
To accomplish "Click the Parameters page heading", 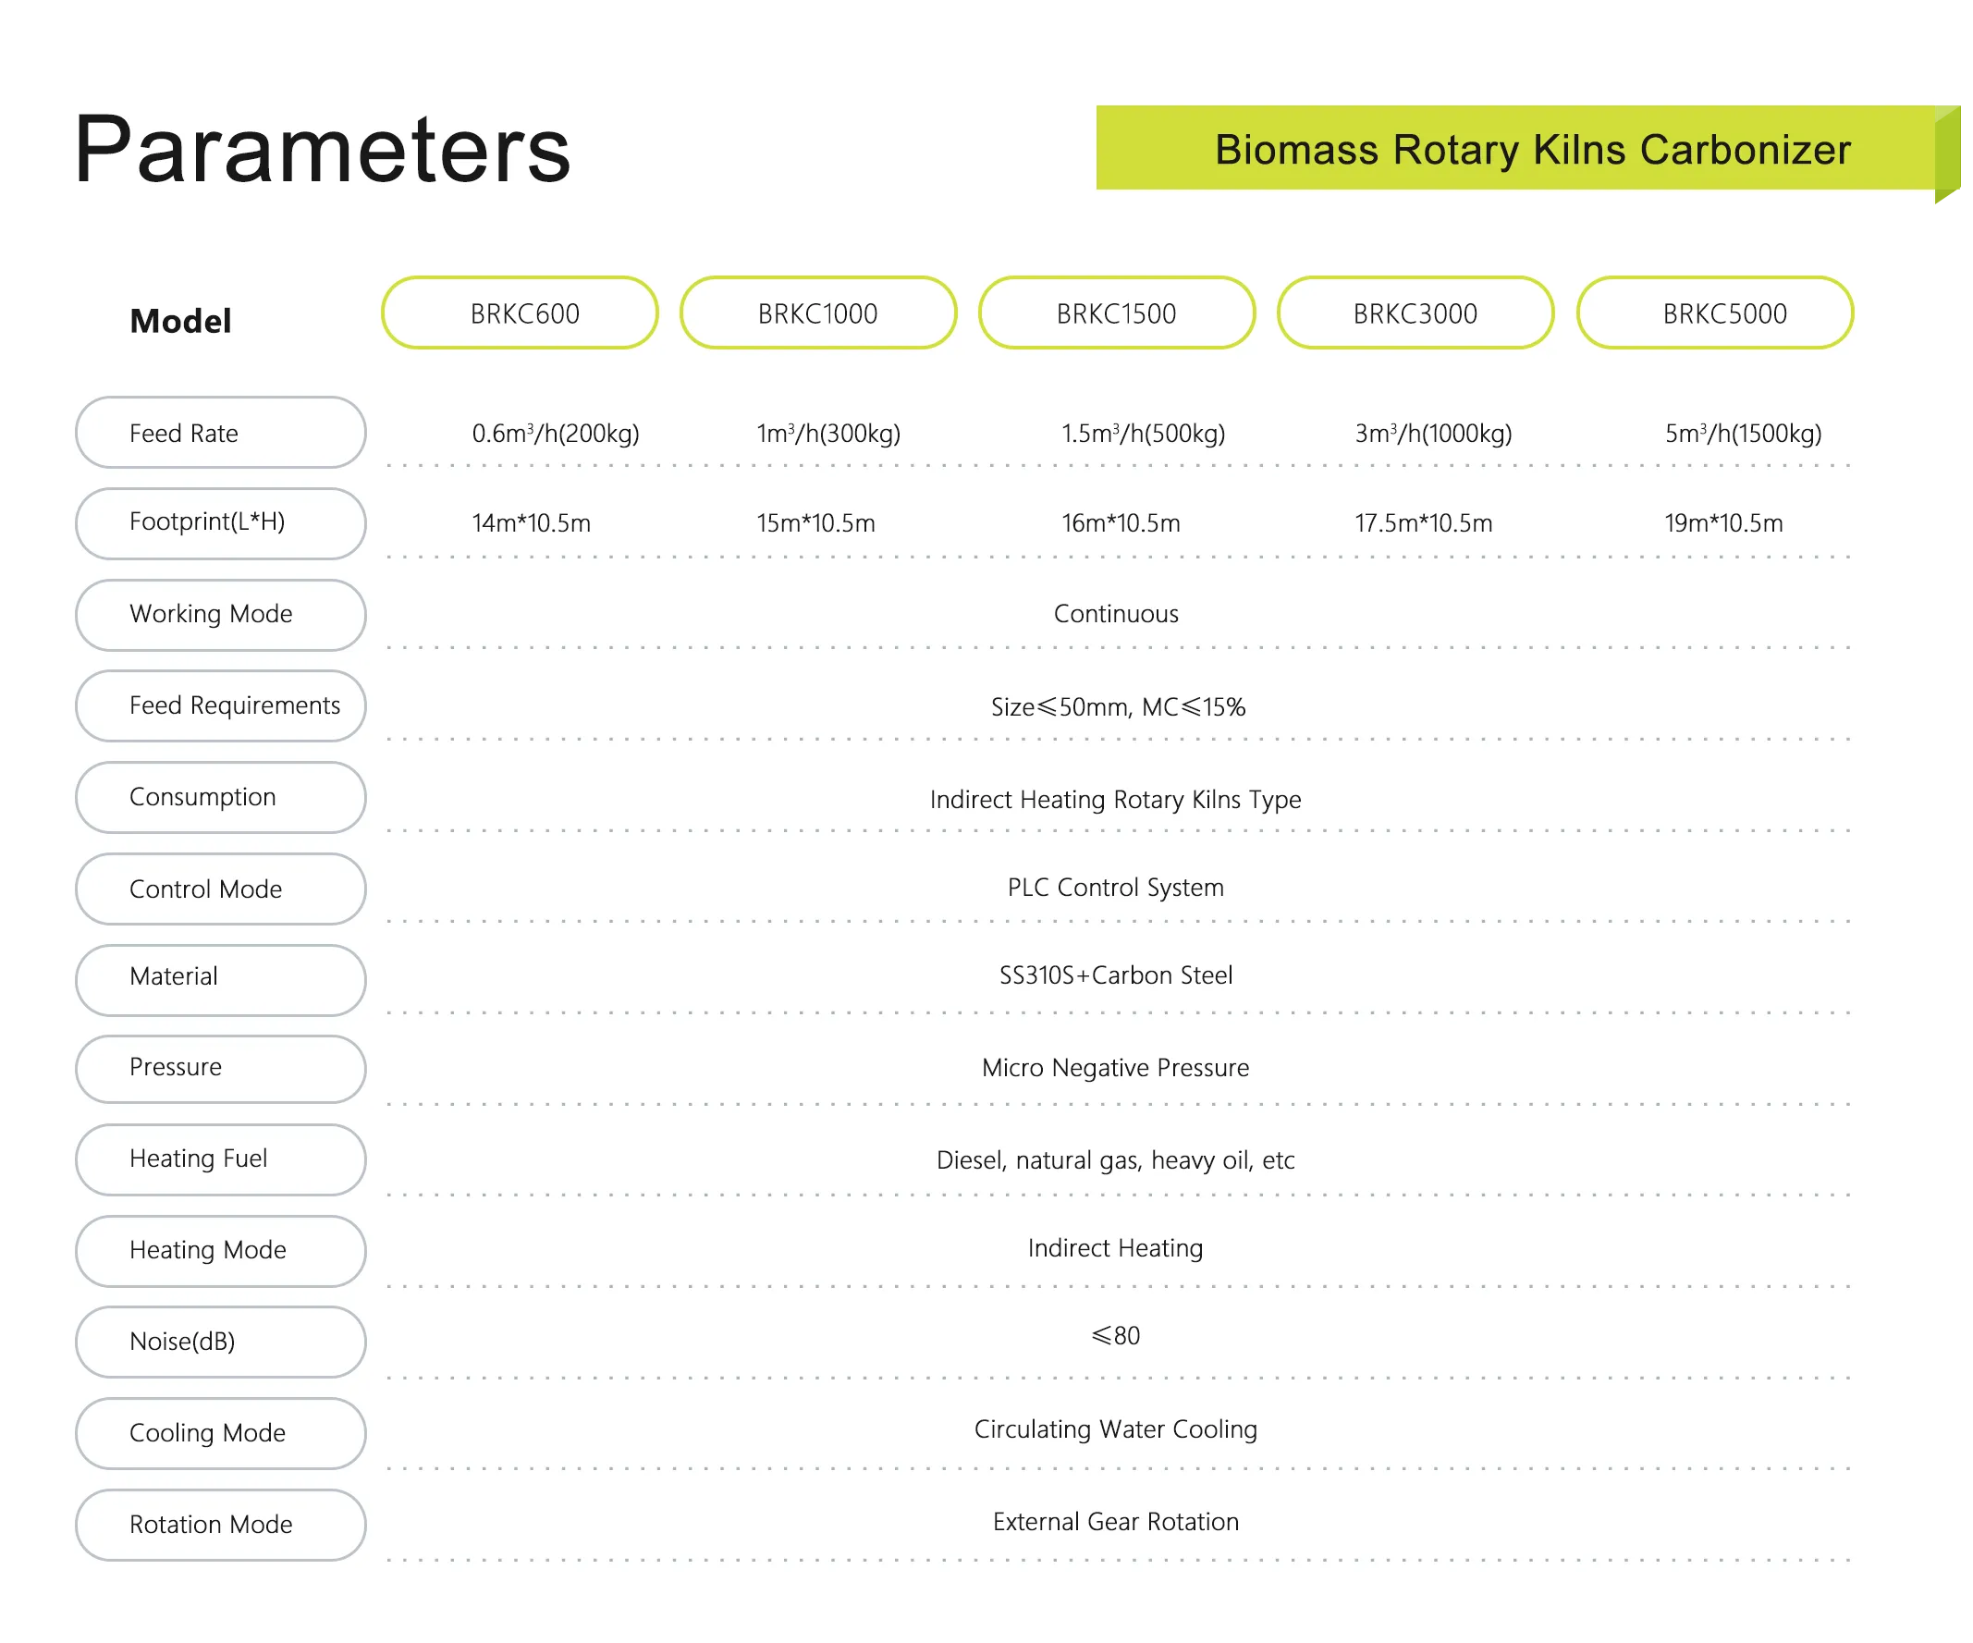I will pos(323,149).
